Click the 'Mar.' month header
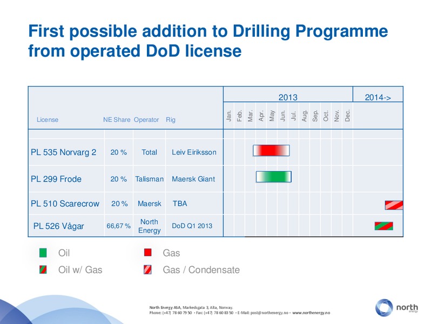This screenshot has width=432, height=324. click(x=250, y=116)
